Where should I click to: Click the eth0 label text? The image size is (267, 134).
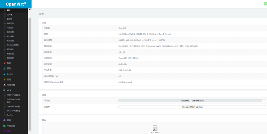[155, 125]
